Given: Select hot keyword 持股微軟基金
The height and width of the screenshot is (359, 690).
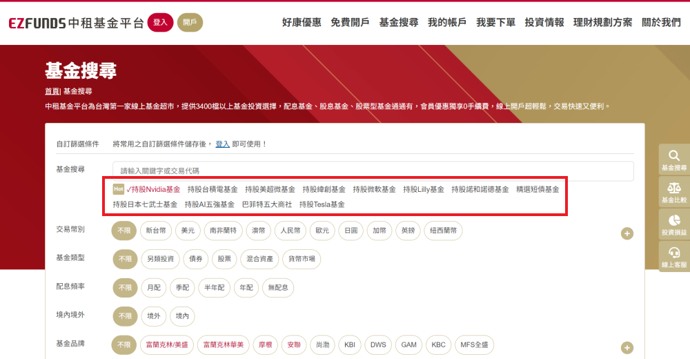Looking at the screenshot, I should coord(374,189).
